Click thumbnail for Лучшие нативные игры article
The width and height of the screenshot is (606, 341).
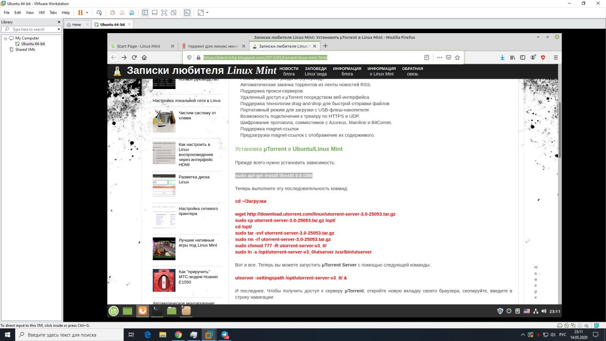(164, 249)
